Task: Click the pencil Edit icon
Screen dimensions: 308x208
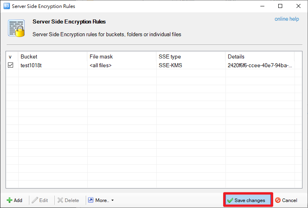Action: 35,200
